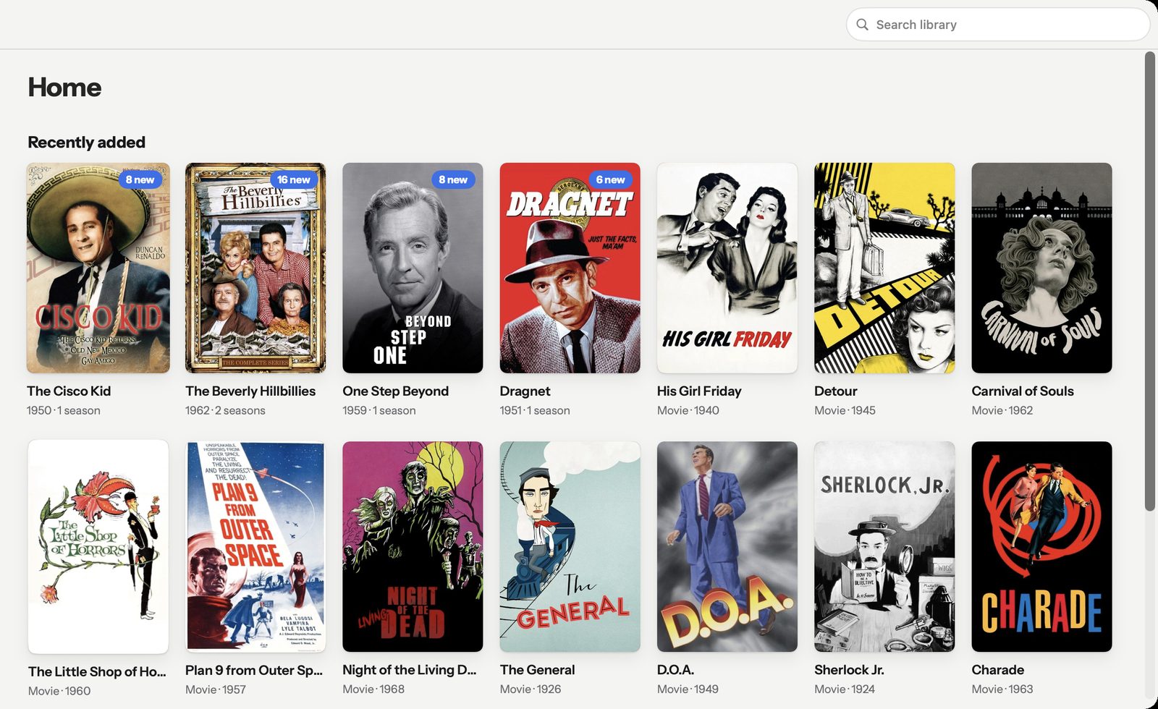1158x709 pixels.
Task: Click the Home page heading
Action: tap(64, 88)
